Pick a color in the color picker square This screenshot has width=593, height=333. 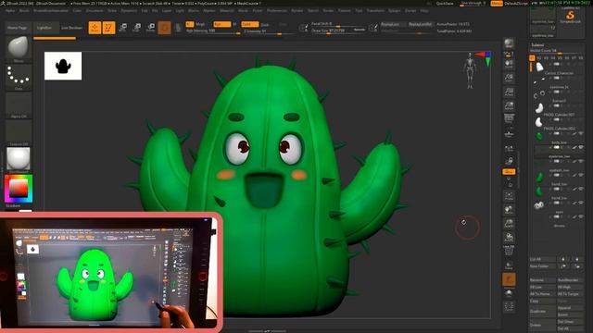pos(19,188)
